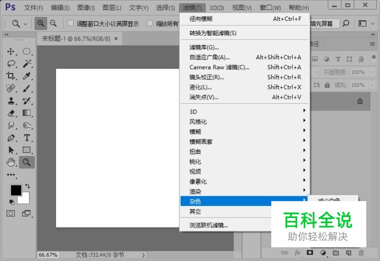Select the Move tool

click(10, 52)
